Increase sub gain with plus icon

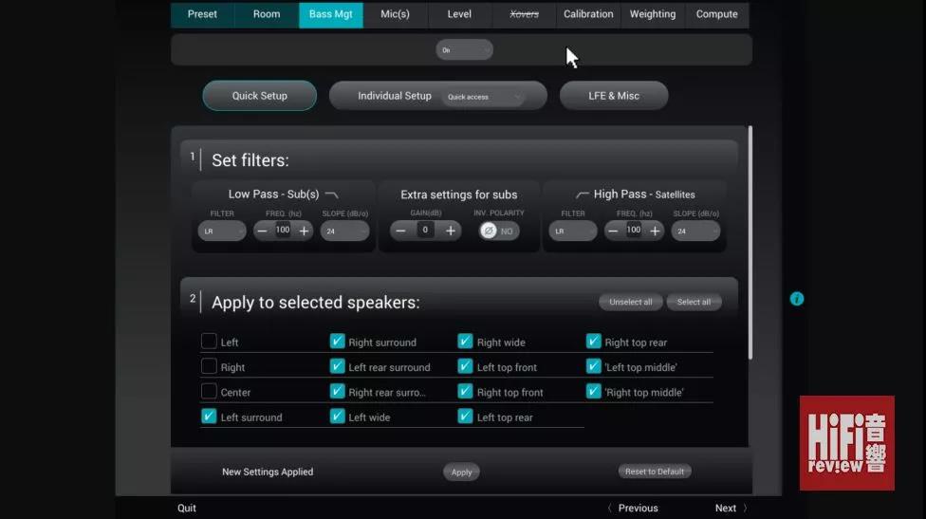[x=451, y=231]
